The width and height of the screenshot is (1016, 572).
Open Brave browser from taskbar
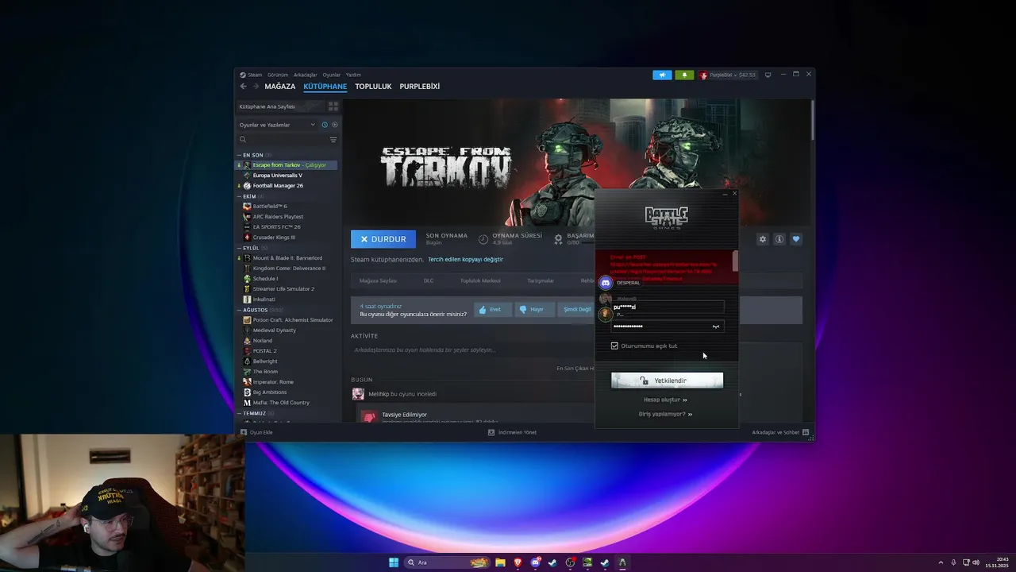click(518, 562)
